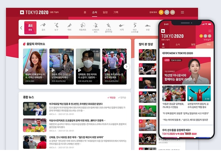Switch to 일정 tab on the phone
The height and width of the screenshot is (153, 221).
click(193, 45)
